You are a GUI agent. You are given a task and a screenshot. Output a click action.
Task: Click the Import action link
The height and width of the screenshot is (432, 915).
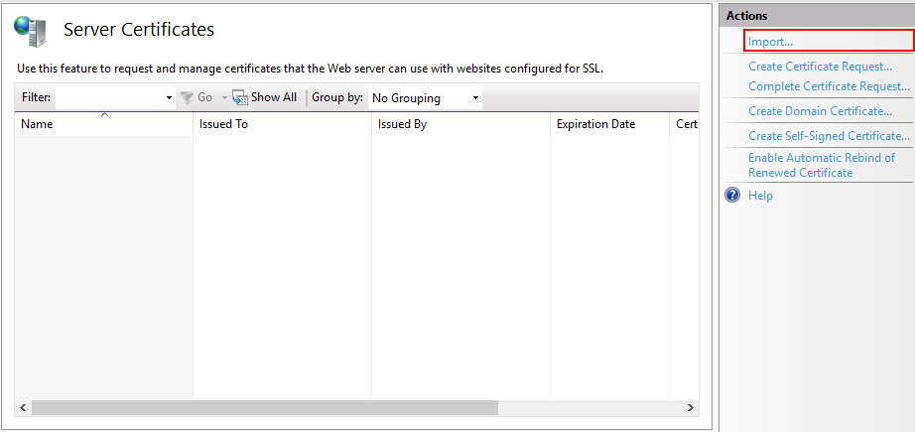click(770, 42)
